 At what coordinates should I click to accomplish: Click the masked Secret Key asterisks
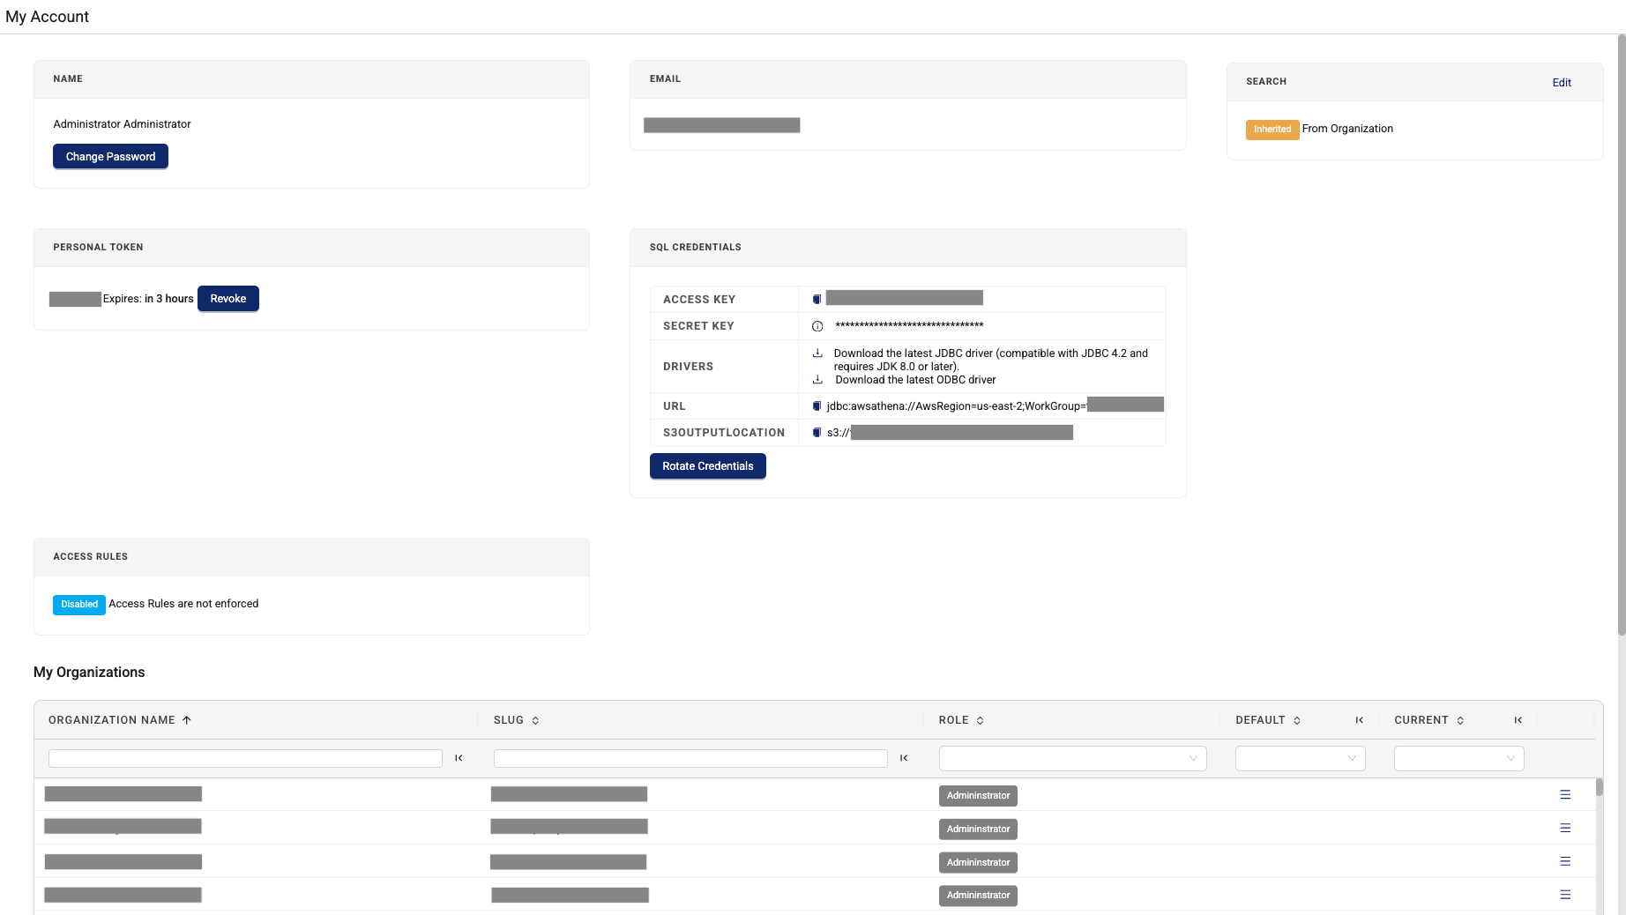pyautogui.click(x=909, y=326)
